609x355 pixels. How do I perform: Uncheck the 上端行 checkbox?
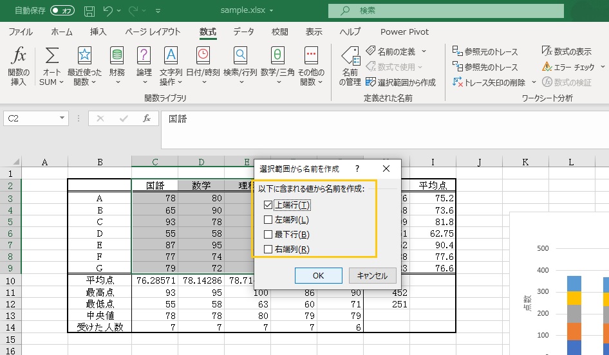268,205
